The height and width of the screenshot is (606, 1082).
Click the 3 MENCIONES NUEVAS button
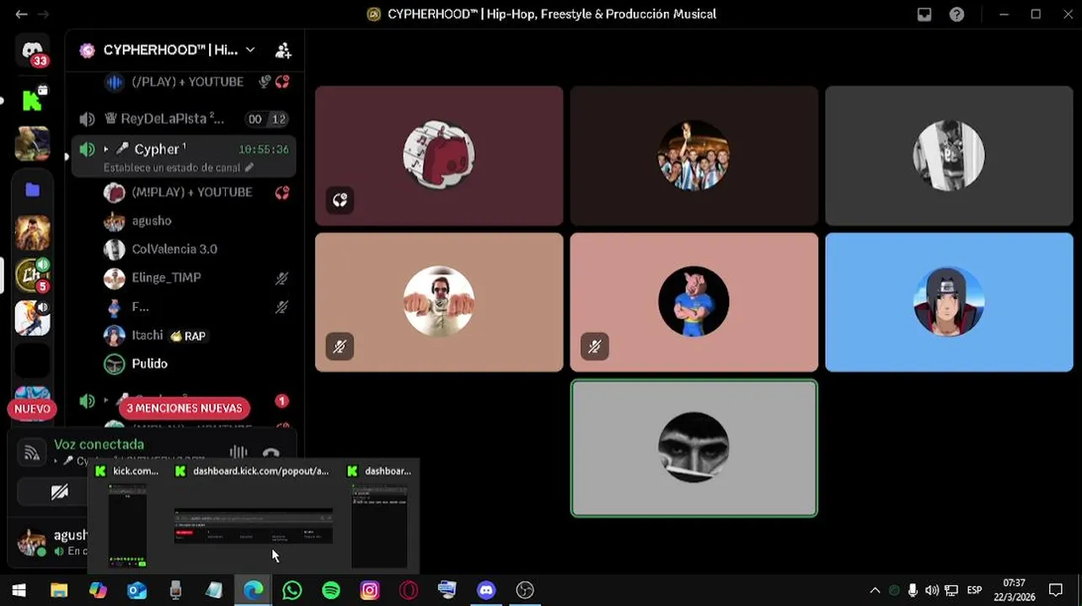click(185, 408)
